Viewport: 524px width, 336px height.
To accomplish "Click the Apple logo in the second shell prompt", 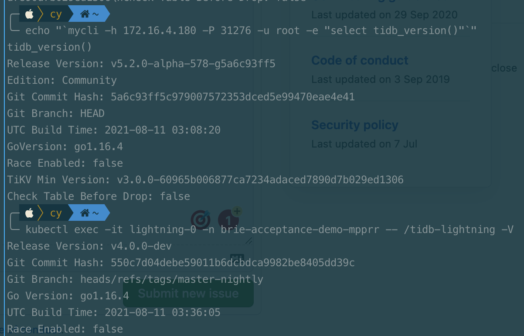I will pyautogui.click(x=29, y=213).
